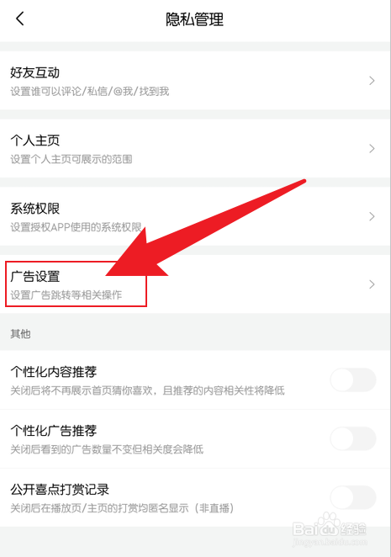
Task: Toggle 公开喜点打赏记录 switch
Action: point(353,497)
